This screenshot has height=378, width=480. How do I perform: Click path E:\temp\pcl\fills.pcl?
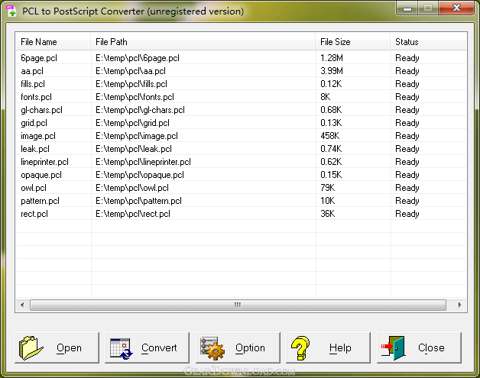tap(131, 84)
